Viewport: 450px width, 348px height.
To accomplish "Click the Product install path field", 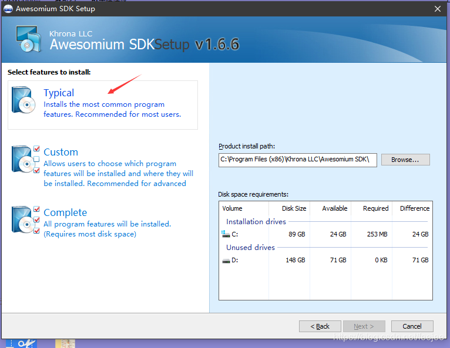I will (x=298, y=160).
